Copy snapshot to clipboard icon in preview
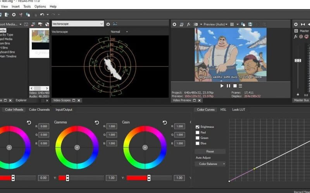Image resolution: width=310 pixels, height=193 pixels. 243,24
